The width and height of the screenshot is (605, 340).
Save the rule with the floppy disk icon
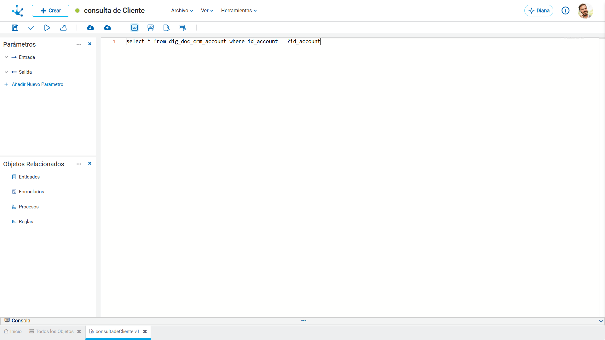point(15,28)
